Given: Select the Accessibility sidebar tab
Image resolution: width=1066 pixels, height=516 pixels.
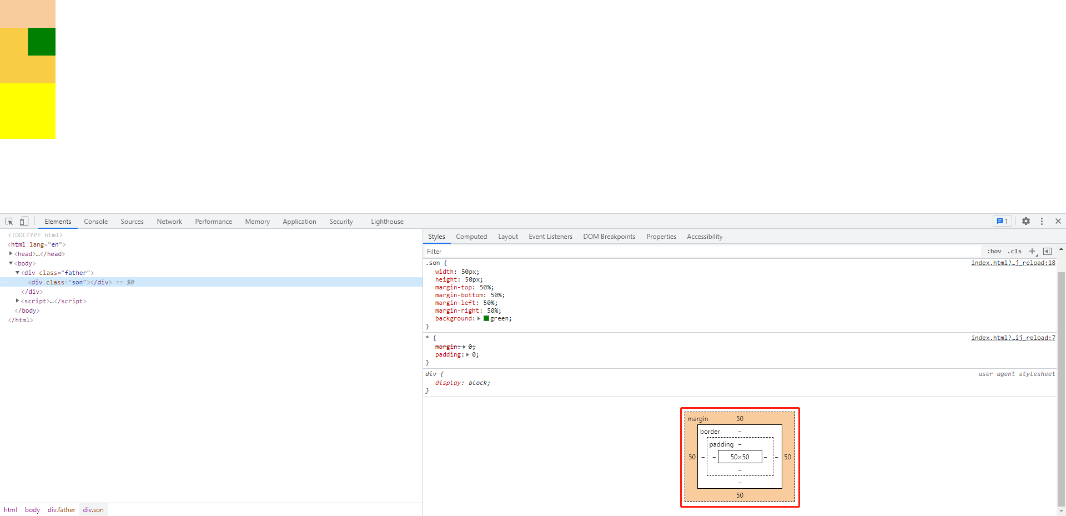Looking at the screenshot, I should pyautogui.click(x=705, y=236).
